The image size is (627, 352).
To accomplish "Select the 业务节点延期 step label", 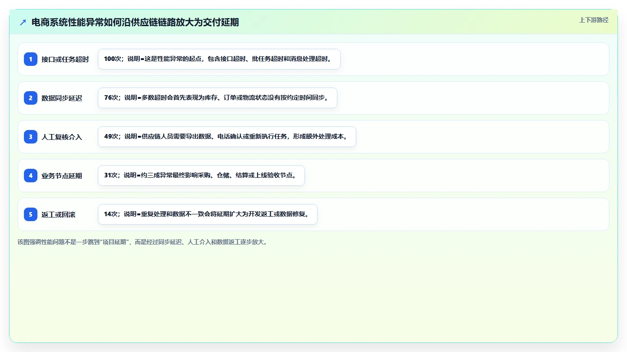I will [x=62, y=176].
